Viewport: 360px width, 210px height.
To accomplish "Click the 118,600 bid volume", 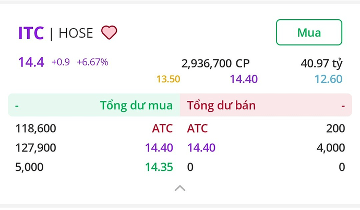I will coord(36,129).
